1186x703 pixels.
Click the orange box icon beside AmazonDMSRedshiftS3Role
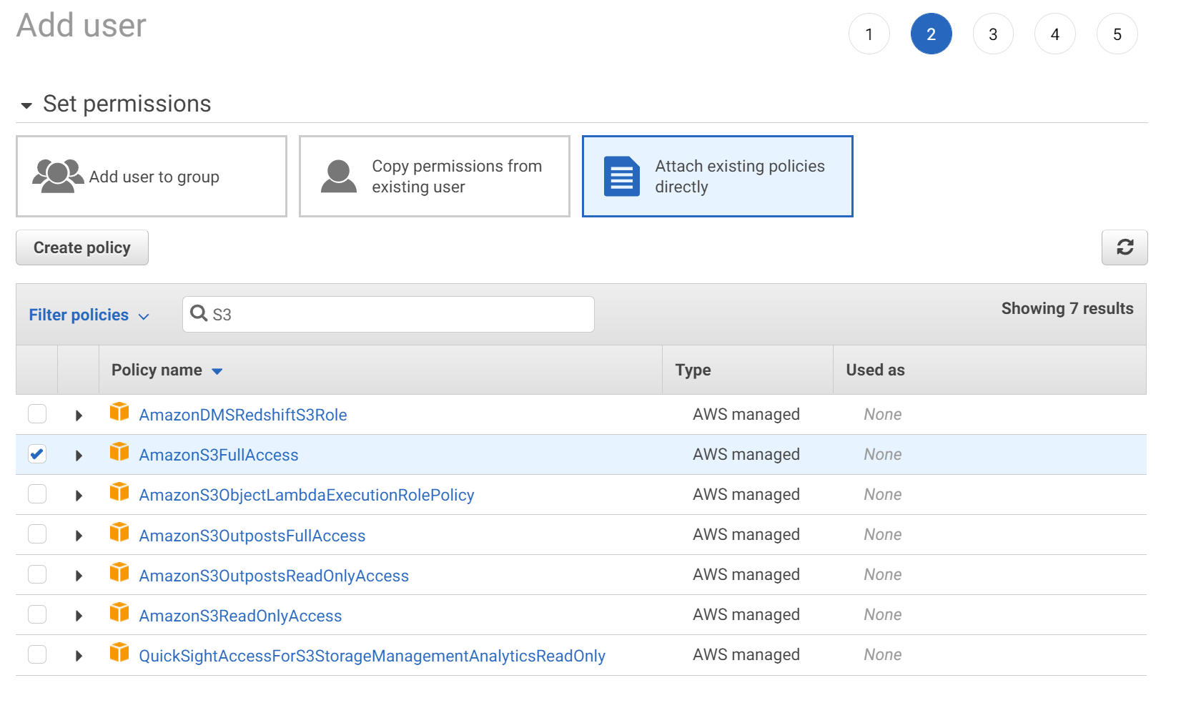pos(119,412)
